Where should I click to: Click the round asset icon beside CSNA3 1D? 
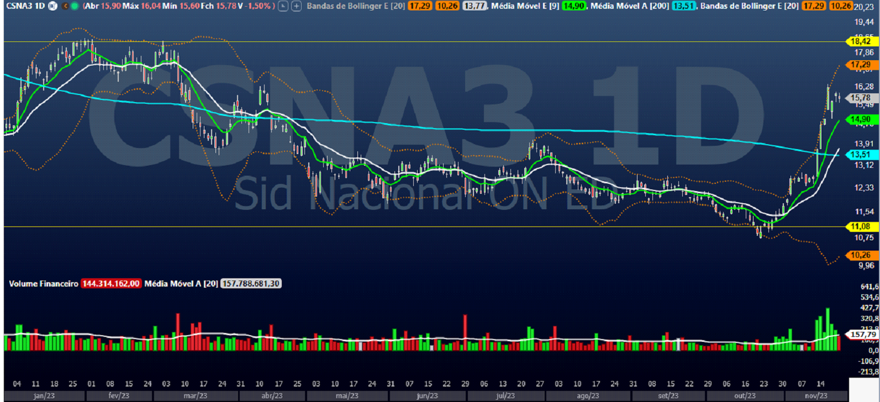[x=52, y=6]
